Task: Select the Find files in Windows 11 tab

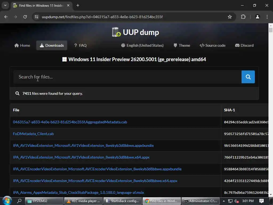Action: pyautogui.click(x=41, y=5)
